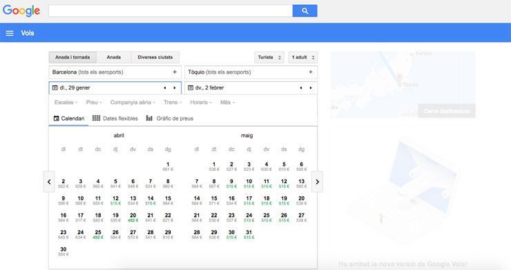Select the Diverses ciutats option
This screenshot has height=270, width=511.
click(x=155, y=57)
